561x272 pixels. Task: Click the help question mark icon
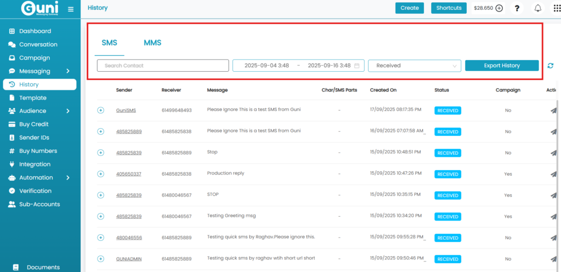pos(517,8)
